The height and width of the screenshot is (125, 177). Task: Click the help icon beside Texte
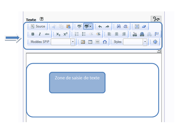tap(42, 19)
